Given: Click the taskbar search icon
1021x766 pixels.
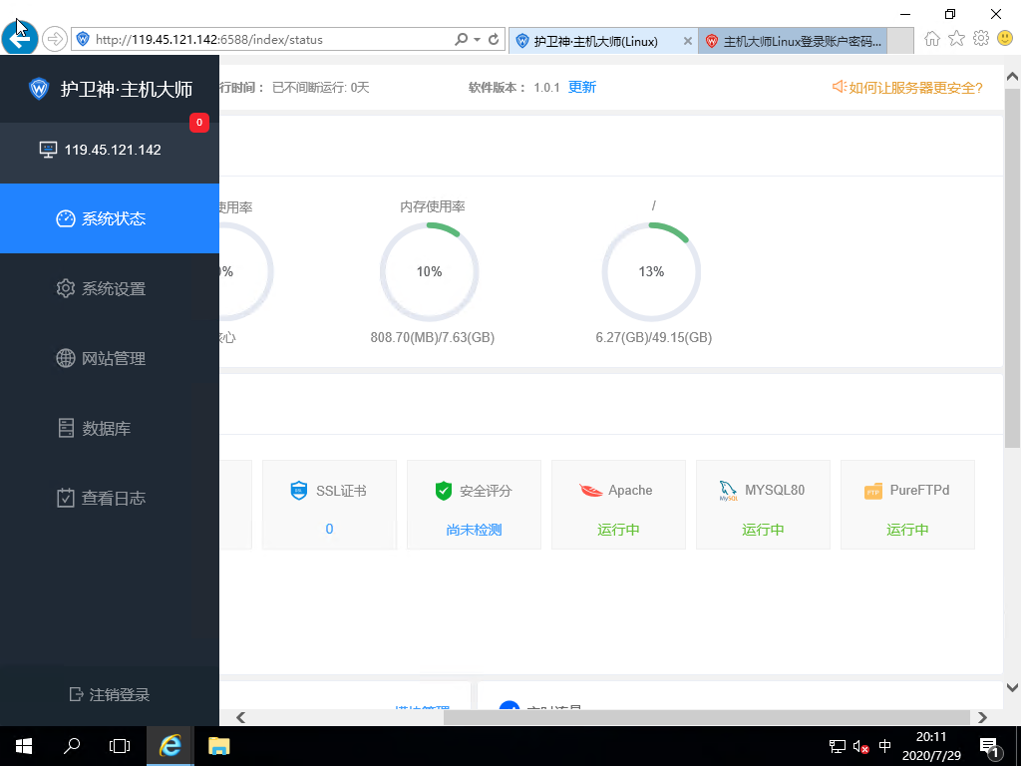Looking at the screenshot, I should (x=72, y=746).
